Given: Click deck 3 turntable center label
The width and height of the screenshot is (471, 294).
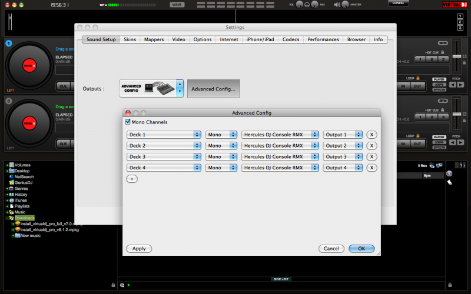Looking at the screenshot, I should tap(29, 123).
